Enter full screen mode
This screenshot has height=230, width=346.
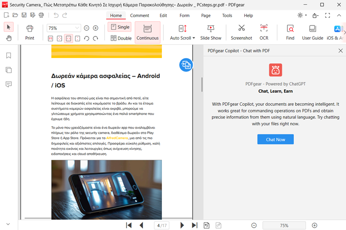coord(328,15)
